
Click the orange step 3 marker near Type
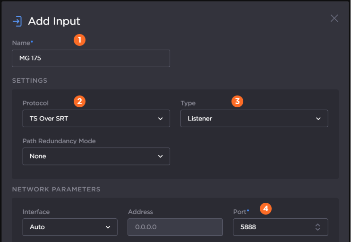point(237,101)
